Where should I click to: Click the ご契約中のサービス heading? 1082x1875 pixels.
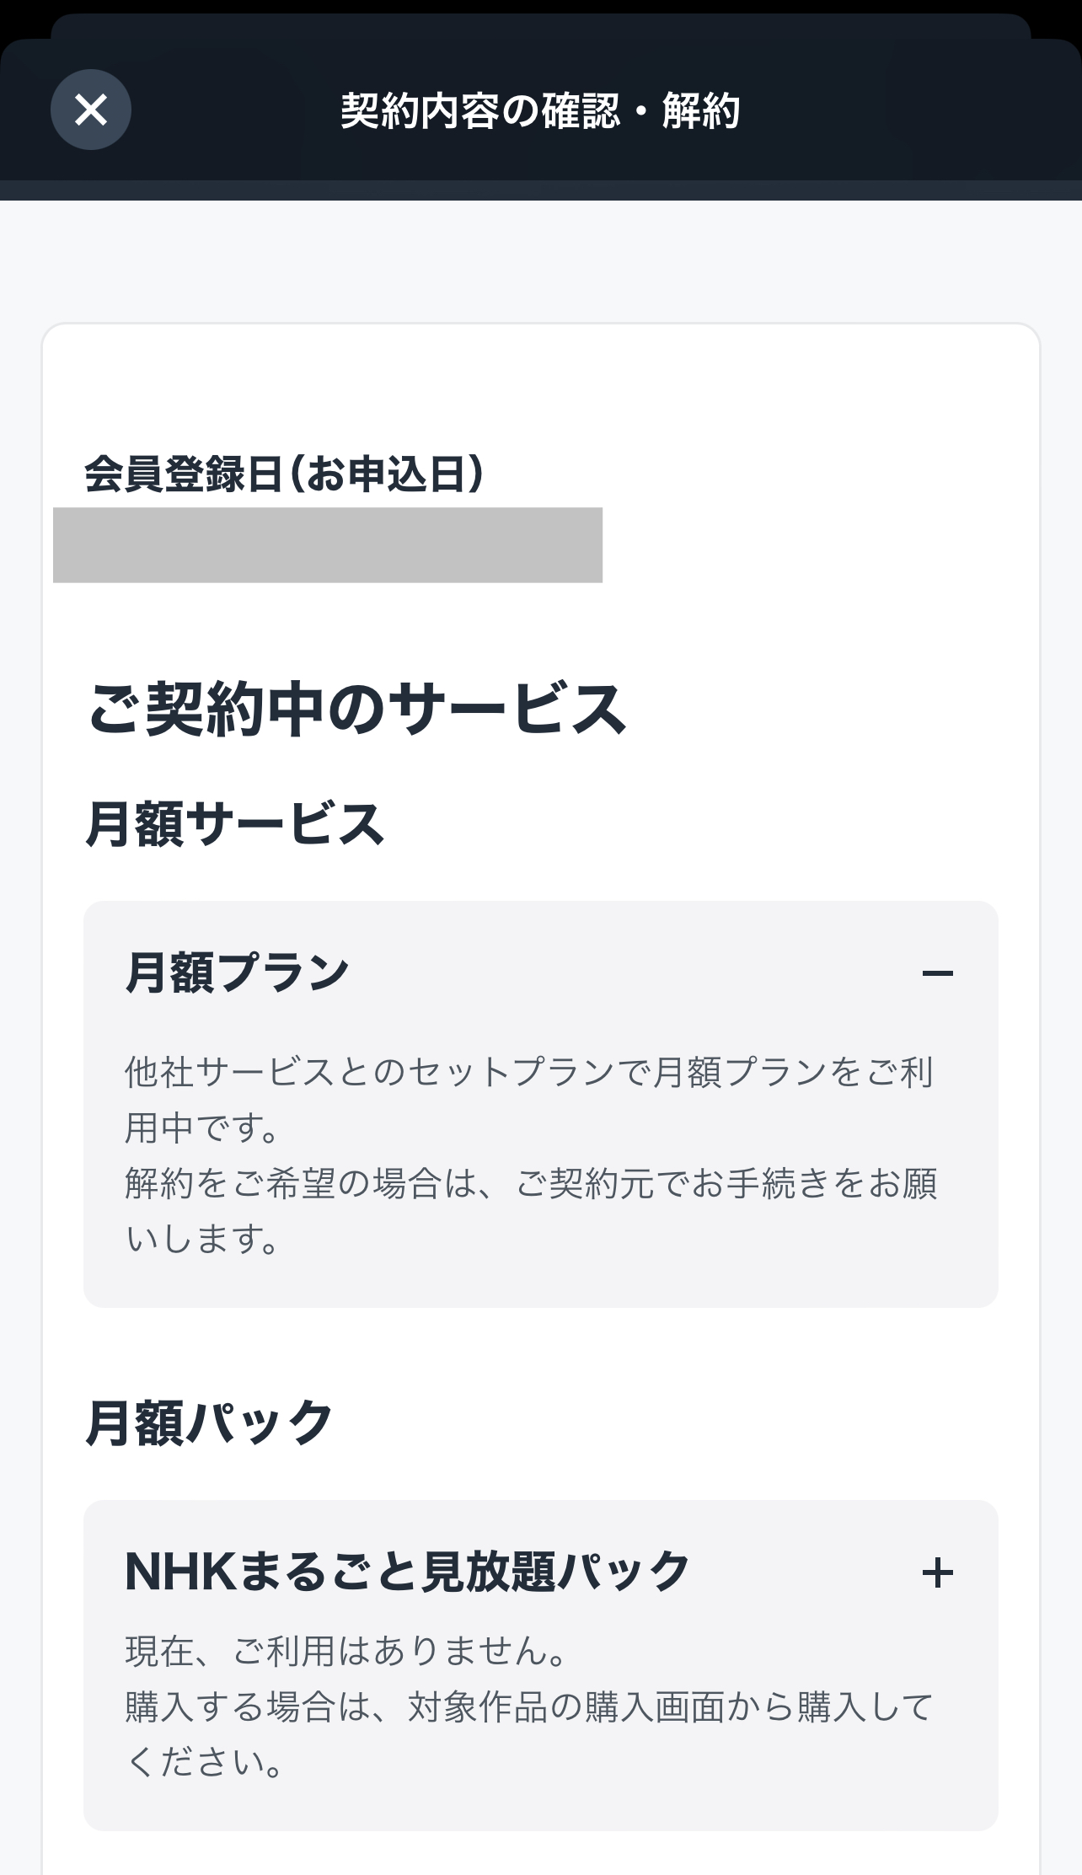[x=357, y=710]
